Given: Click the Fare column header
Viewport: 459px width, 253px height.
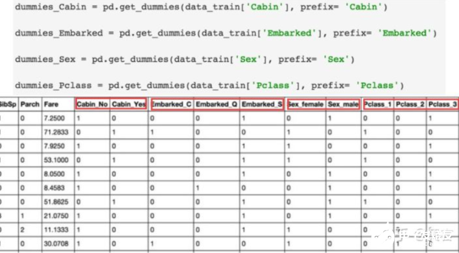Looking at the screenshot, I should (52, 104).
